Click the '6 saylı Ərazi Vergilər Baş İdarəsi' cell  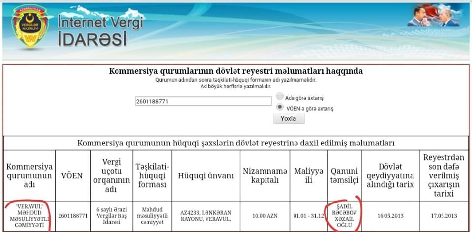click(x=112, y=216)
